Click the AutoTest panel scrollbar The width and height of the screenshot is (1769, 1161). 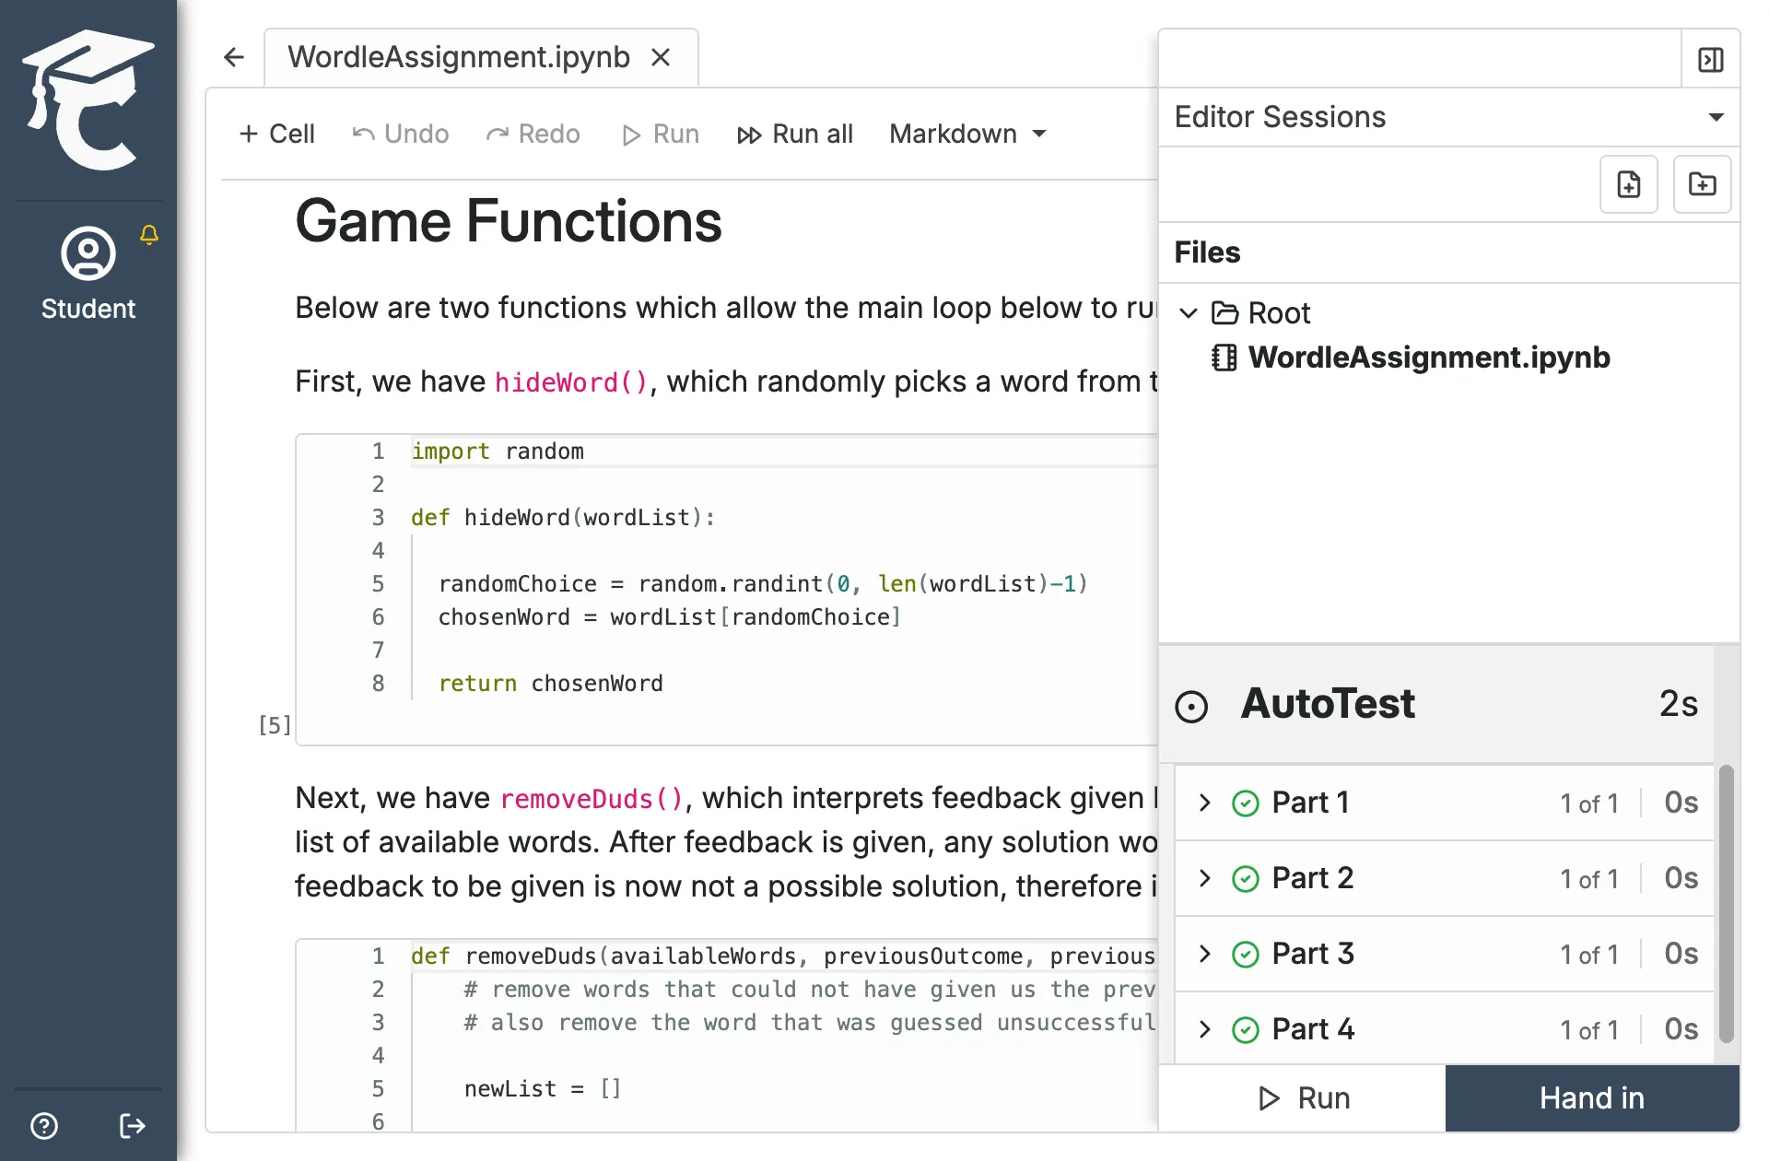(x=1726, y=903)
